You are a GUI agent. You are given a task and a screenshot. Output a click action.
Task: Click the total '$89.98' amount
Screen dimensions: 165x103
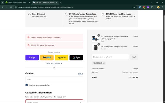pyautogui.click(x=135, y=78)
